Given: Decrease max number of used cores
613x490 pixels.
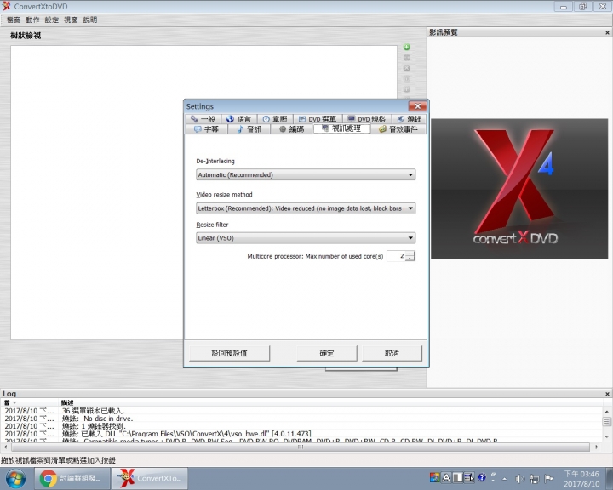Looking at the screenshot, I should 410,259.
